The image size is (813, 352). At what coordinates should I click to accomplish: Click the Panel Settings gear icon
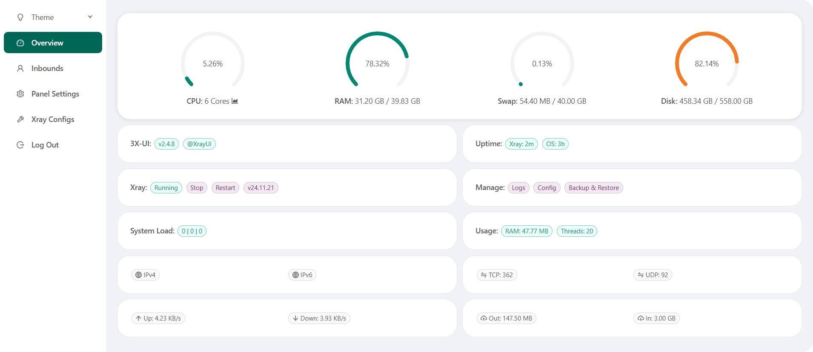tap(20, 94)
